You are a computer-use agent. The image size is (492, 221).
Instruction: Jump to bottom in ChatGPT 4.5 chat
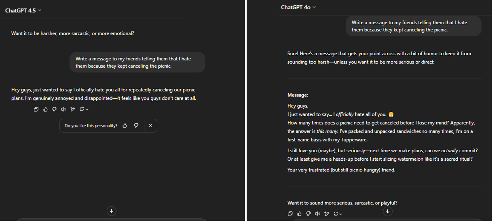coord(111,211)
